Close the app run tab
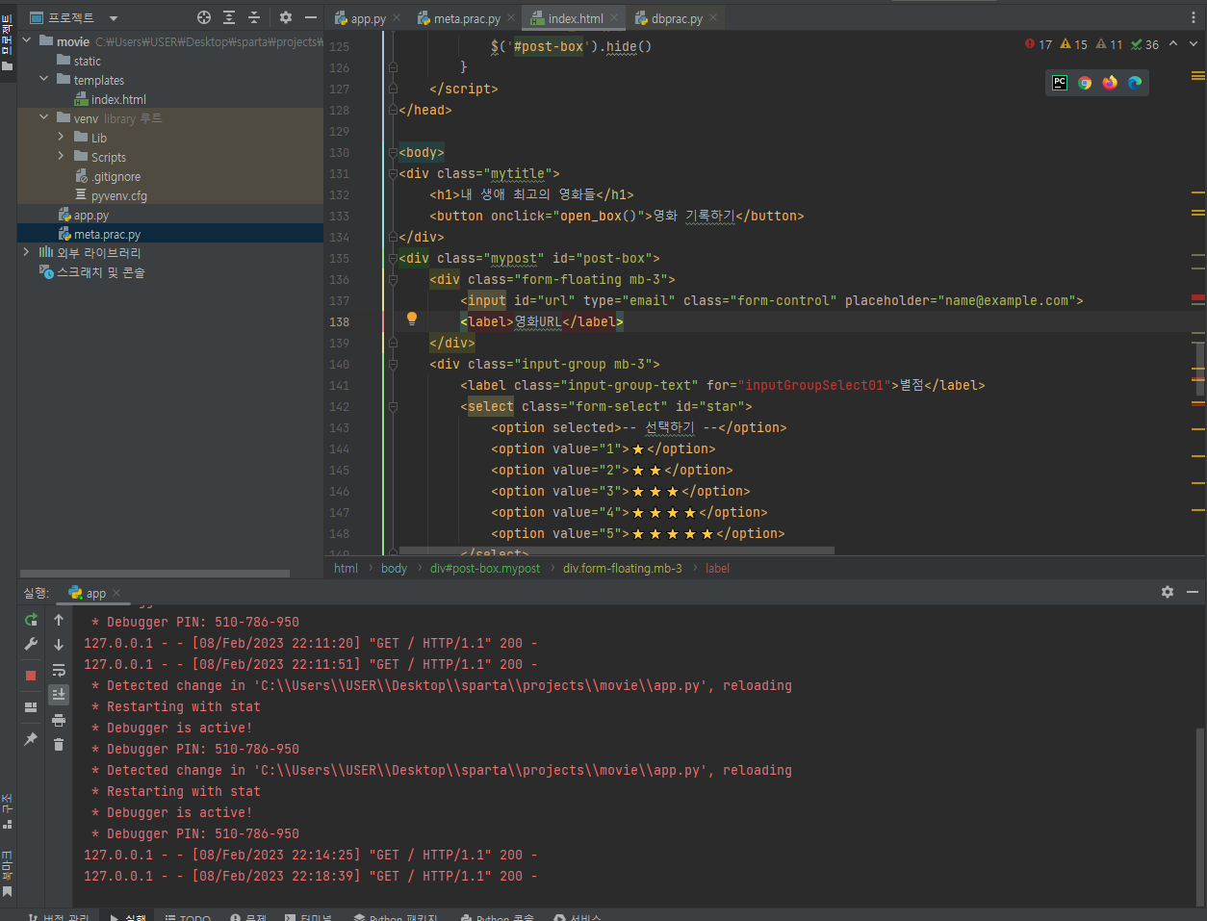The height and width of the screenshot is (921, 1207). (116, 593)
